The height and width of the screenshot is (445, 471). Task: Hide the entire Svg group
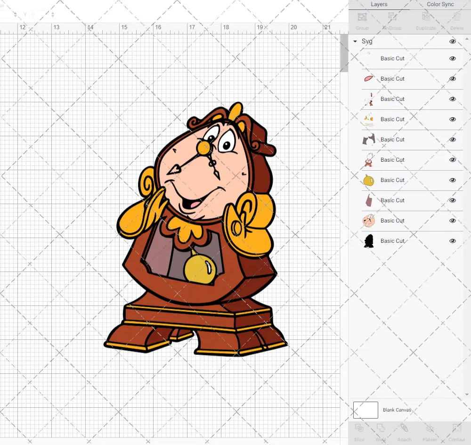pyautogui.click(x=452, y=41)
